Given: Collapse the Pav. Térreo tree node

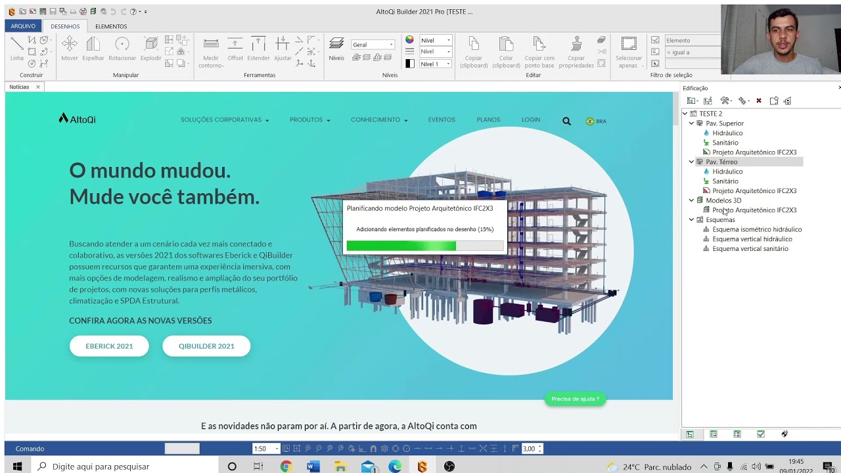Looking at the screenshot, I should 691,162.
